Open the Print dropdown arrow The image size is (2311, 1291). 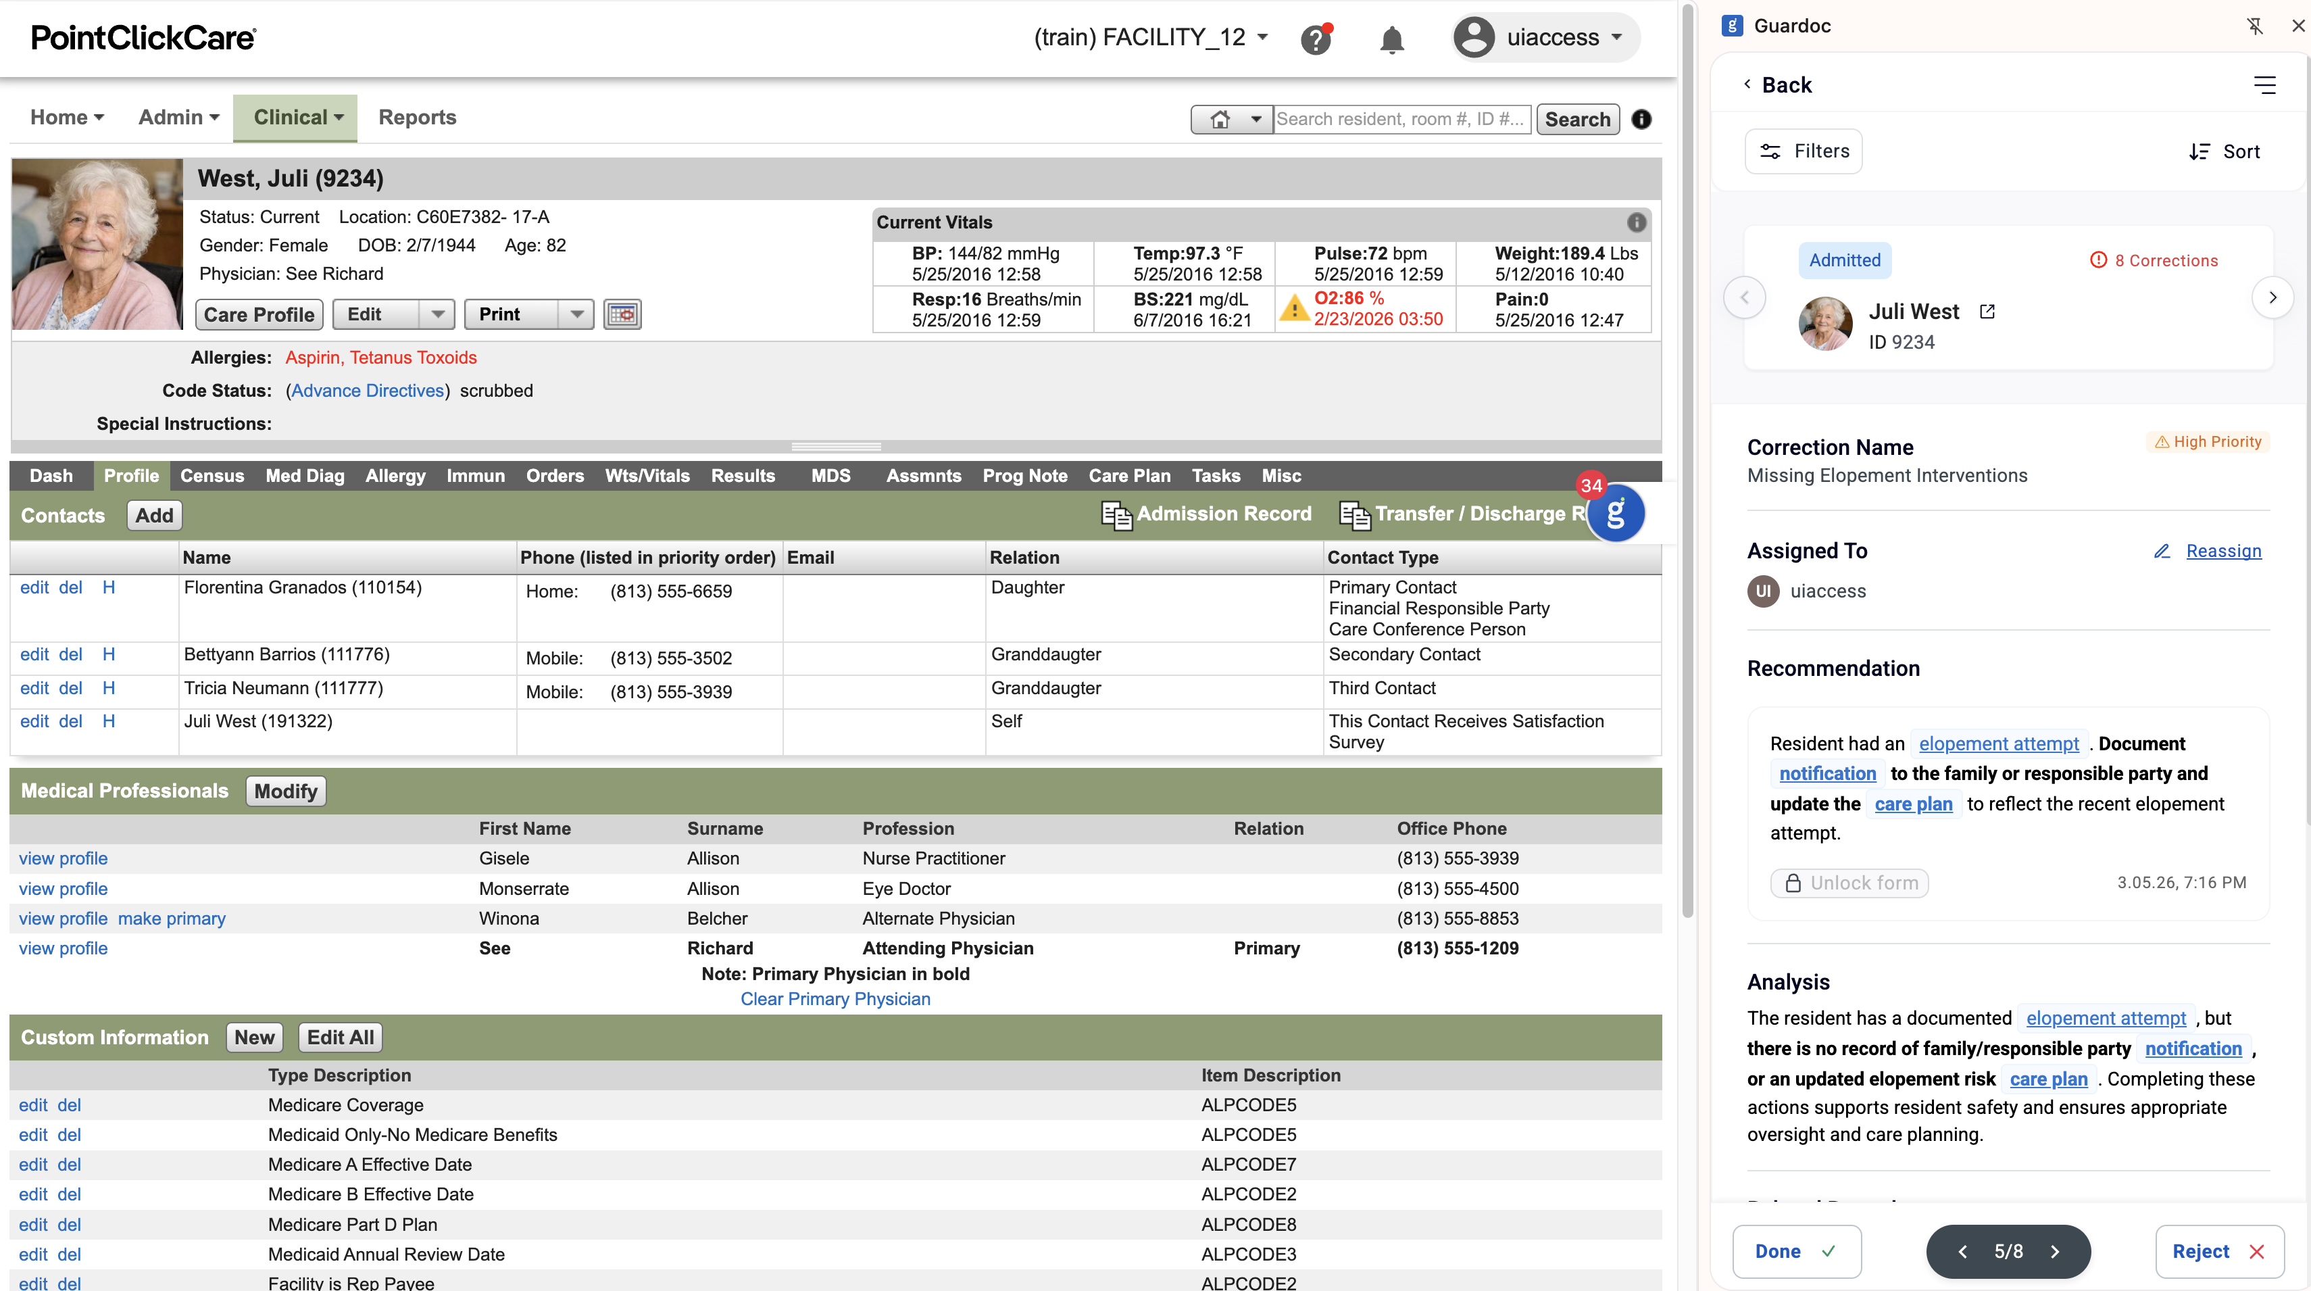576,314
